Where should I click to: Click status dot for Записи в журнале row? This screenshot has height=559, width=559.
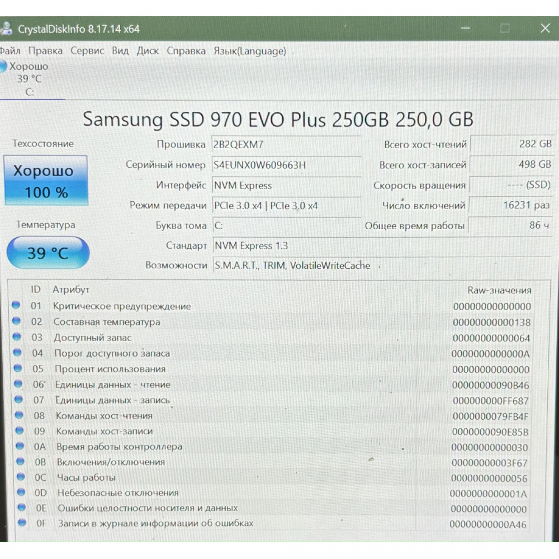tap(22, 523)
